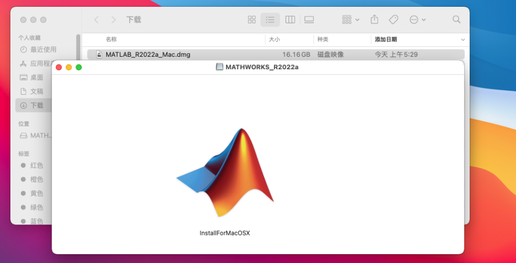
Task: Toggle sort direction chevron in 添加日期 column
Action: tap(463, 40)
